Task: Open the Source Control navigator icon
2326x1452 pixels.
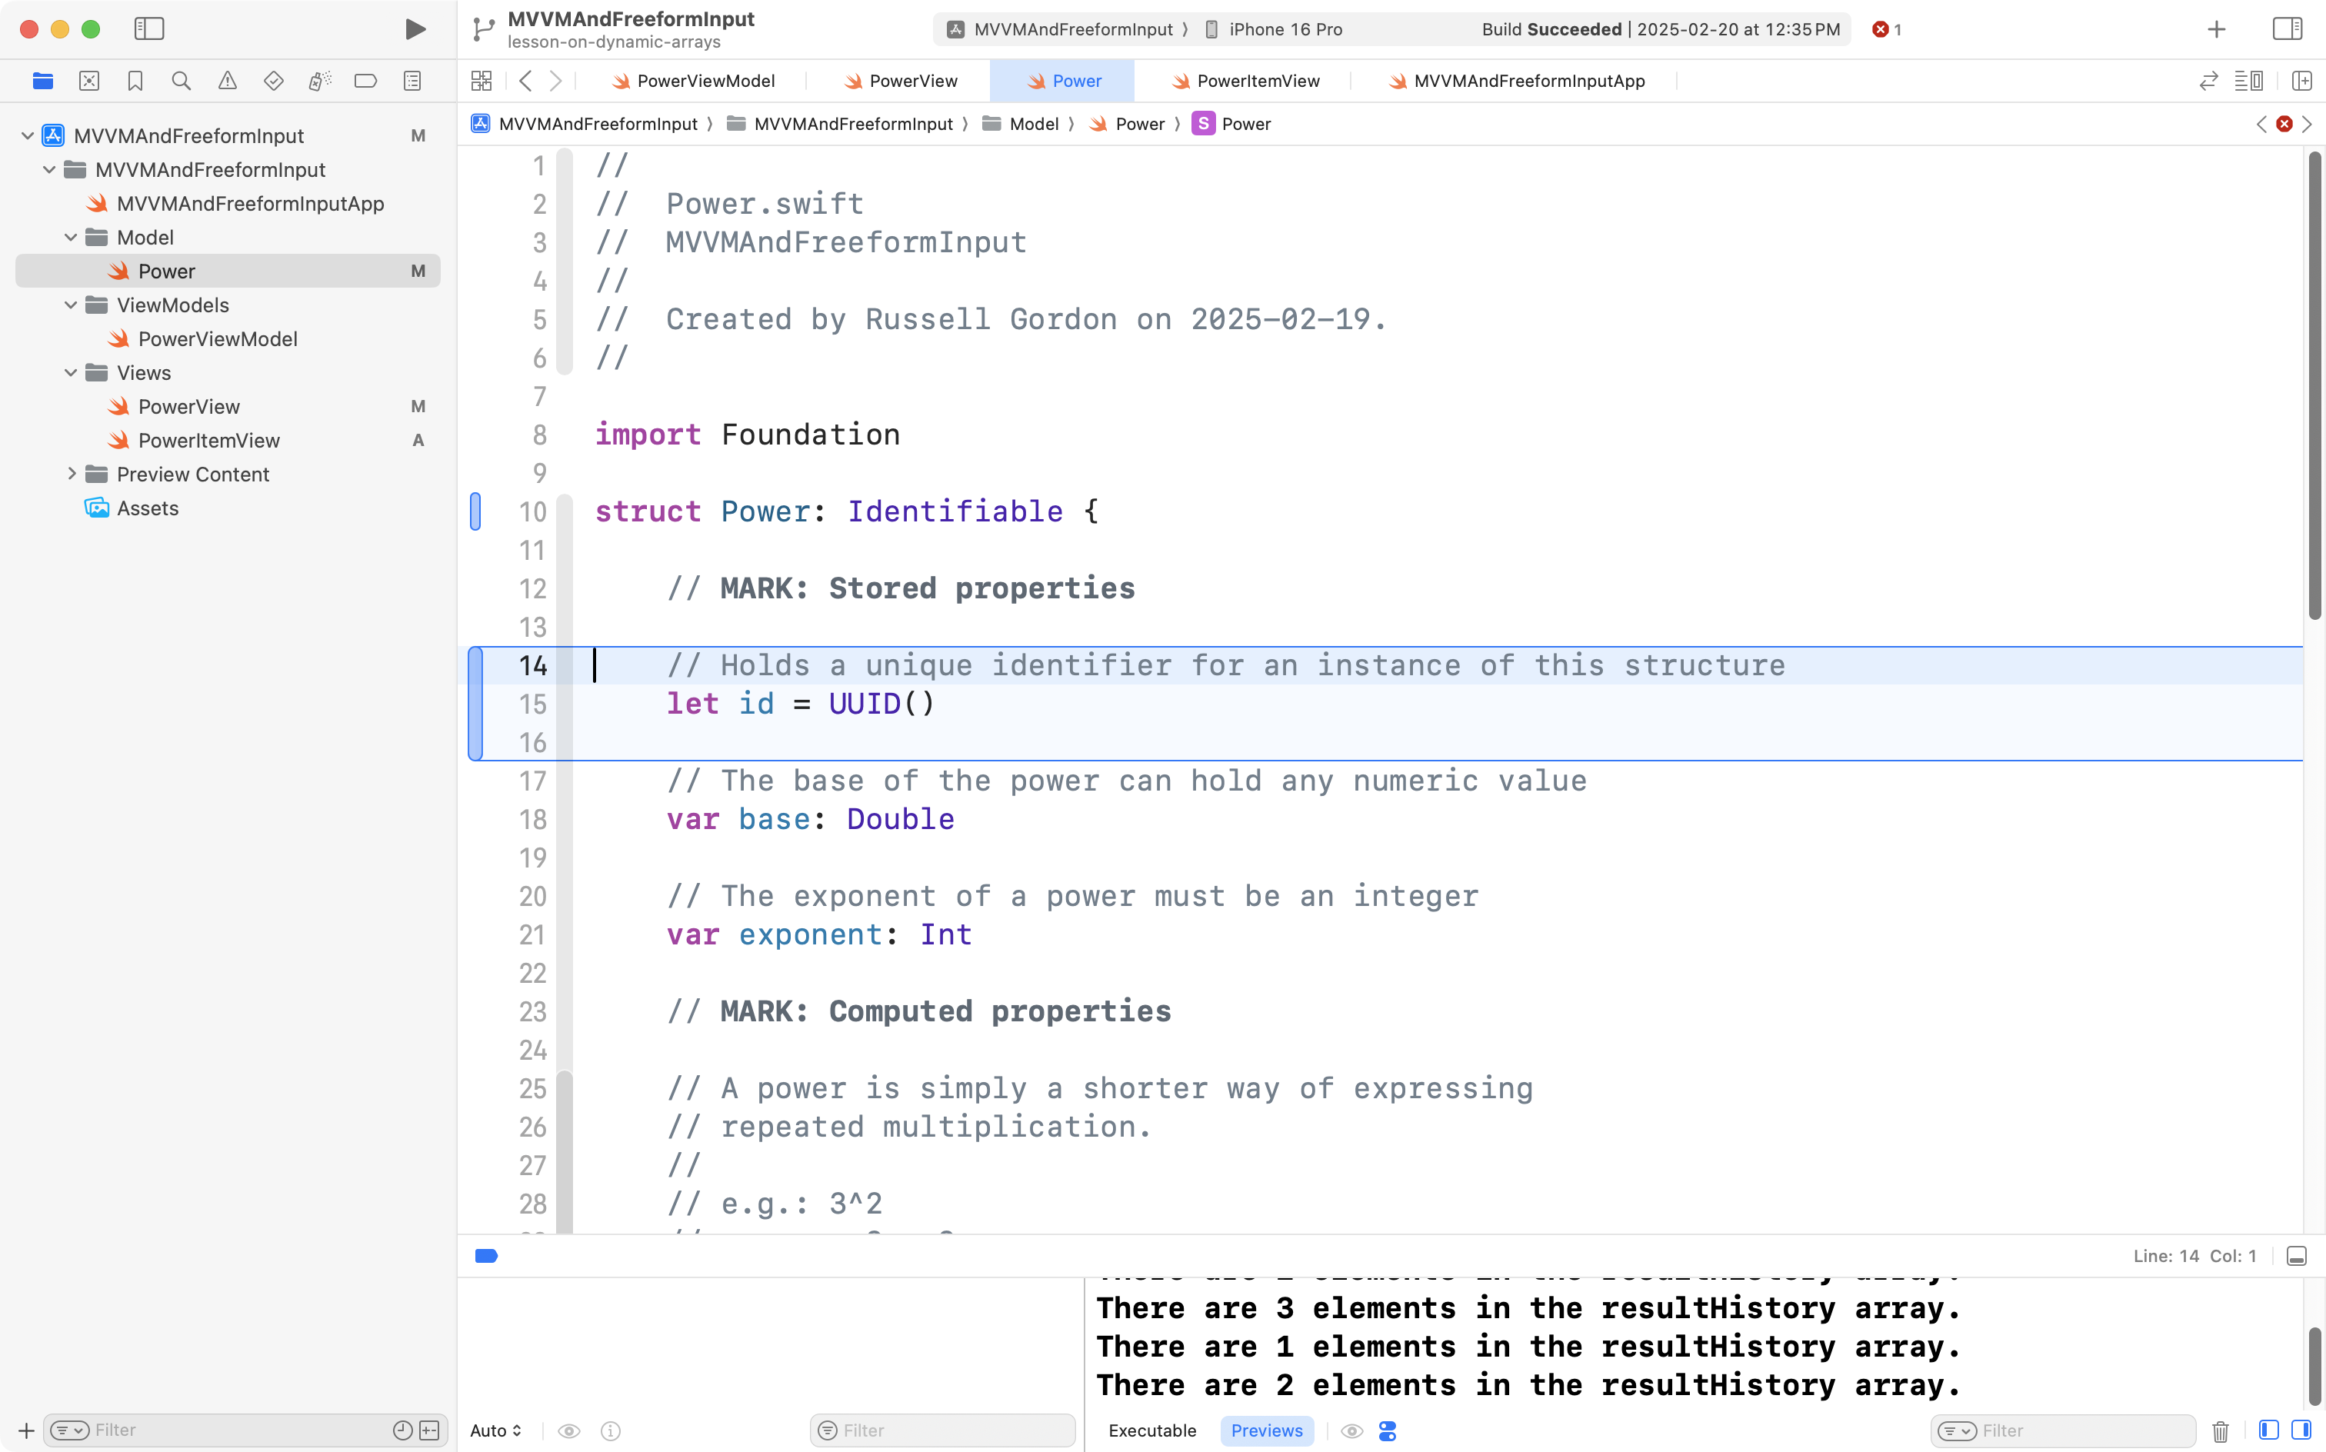Action: [x=89, y=81]
